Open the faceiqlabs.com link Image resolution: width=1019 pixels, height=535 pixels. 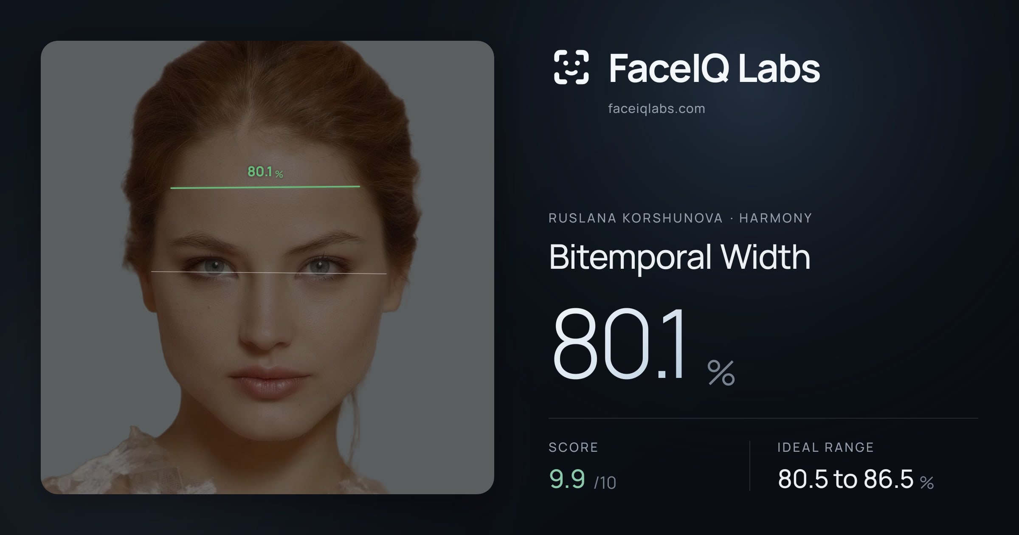(656, 109)
